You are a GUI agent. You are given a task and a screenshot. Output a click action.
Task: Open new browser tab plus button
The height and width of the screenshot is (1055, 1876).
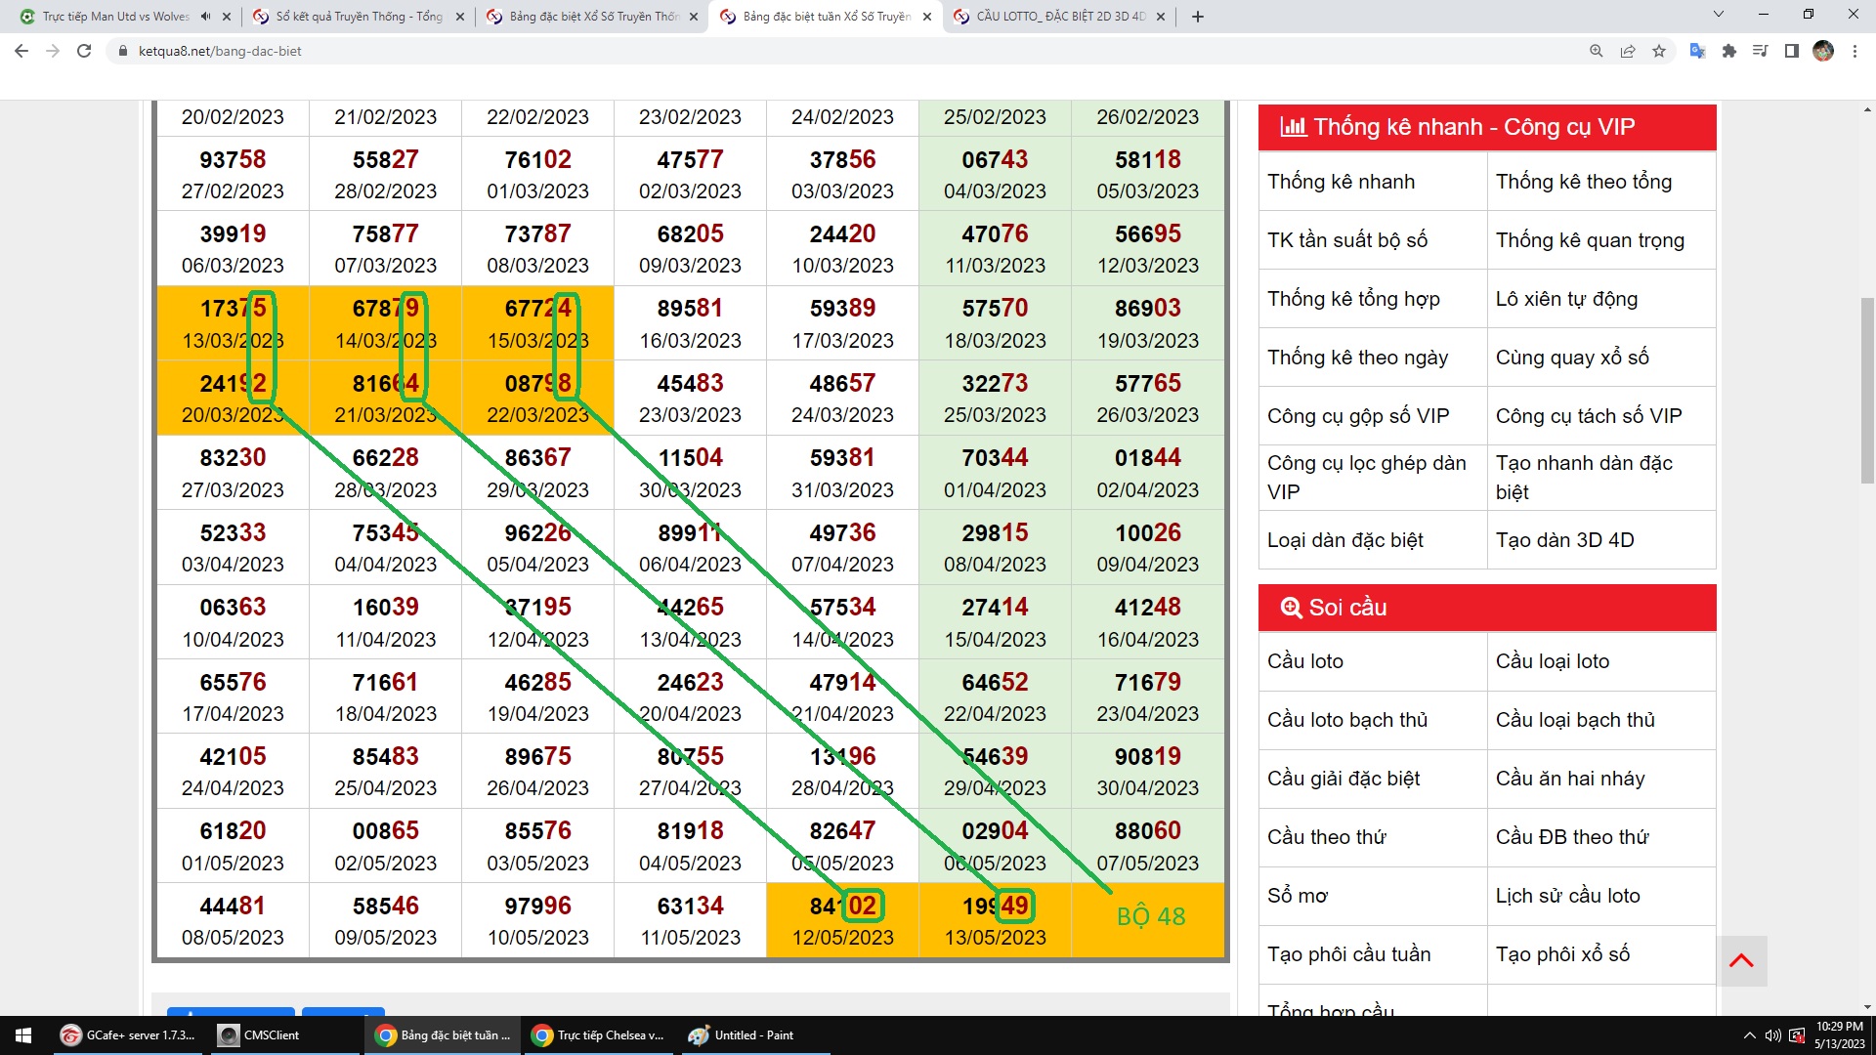point(1198,17)
